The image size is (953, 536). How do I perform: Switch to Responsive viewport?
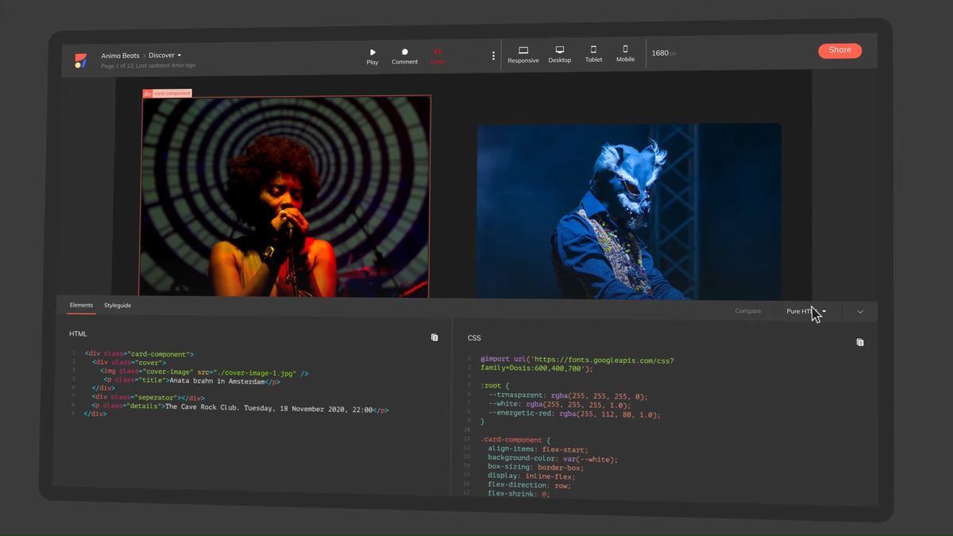[523, 55]
